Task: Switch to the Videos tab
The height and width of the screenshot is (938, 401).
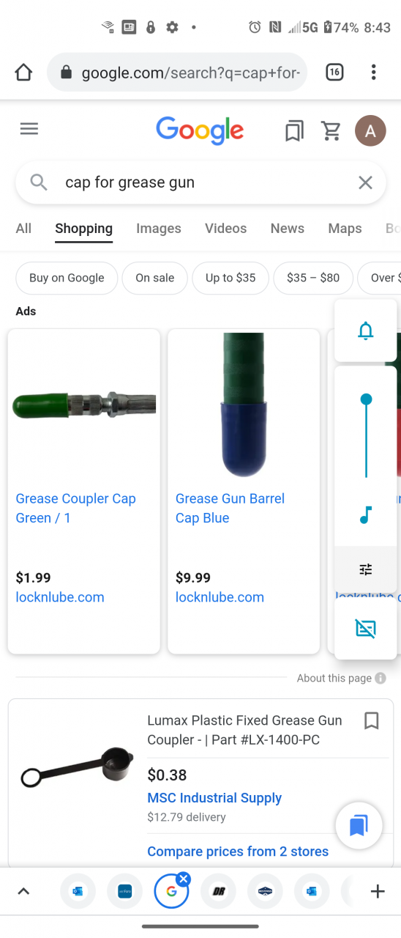Action: [x=226, y=229]
